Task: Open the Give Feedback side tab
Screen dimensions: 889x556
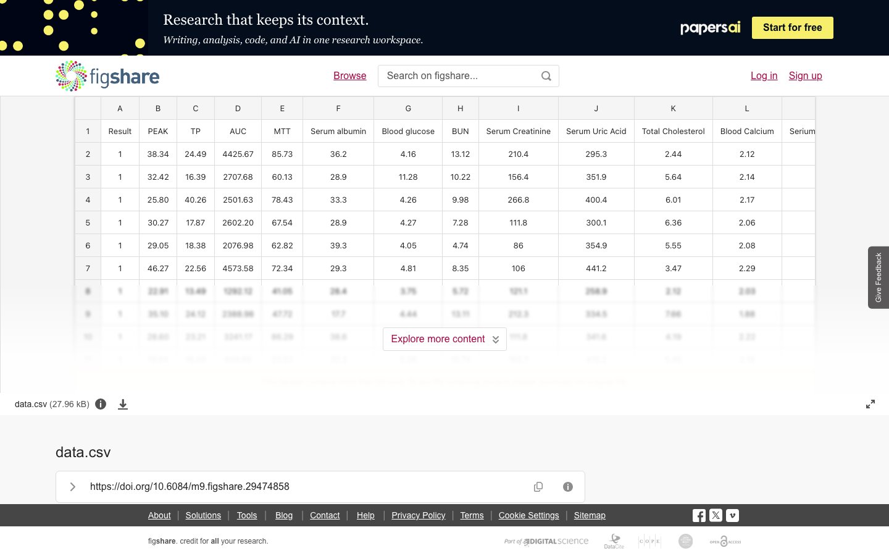Action: click(x=879, y=277)
